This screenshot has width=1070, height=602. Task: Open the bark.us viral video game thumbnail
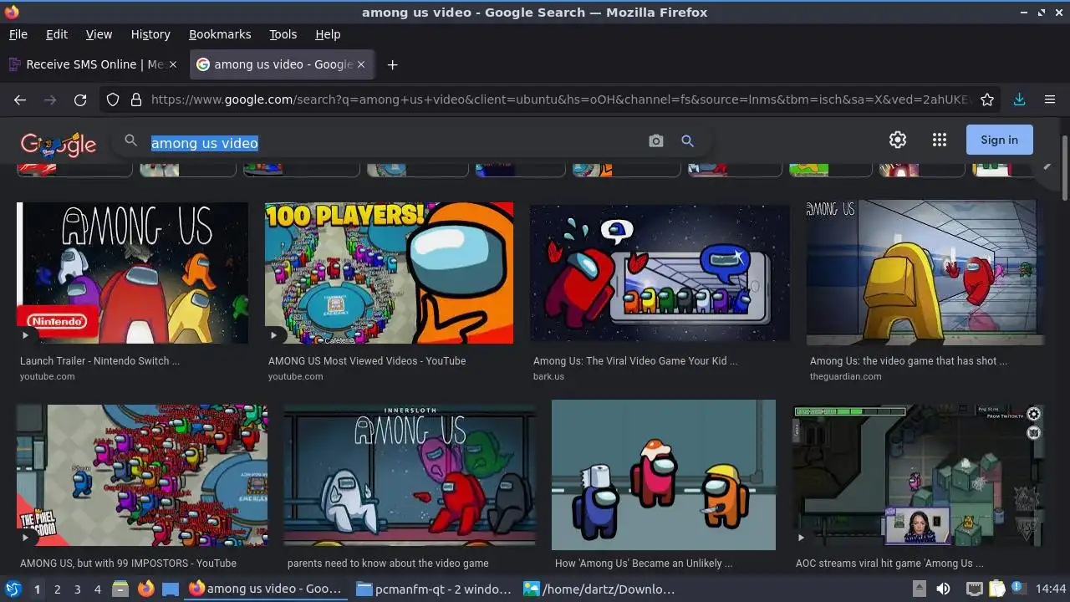point(660,273)
